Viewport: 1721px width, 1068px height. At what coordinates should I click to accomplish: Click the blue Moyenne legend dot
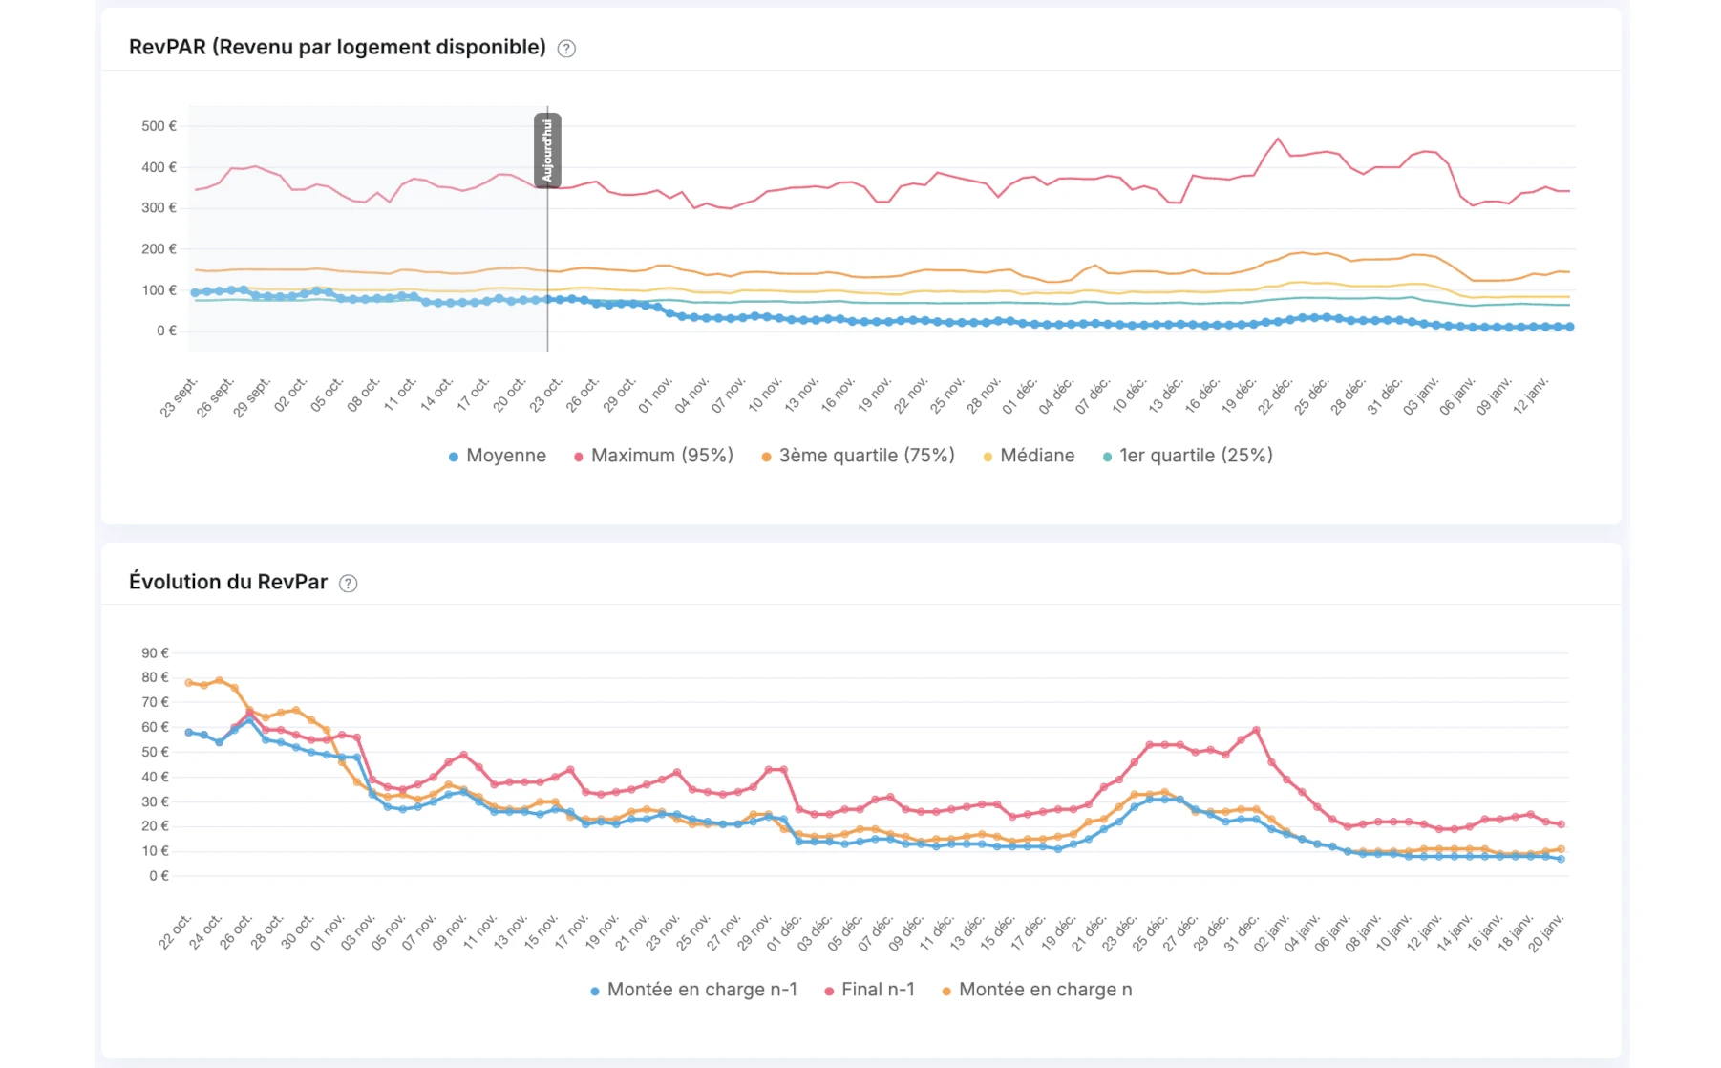click(454, 458)
